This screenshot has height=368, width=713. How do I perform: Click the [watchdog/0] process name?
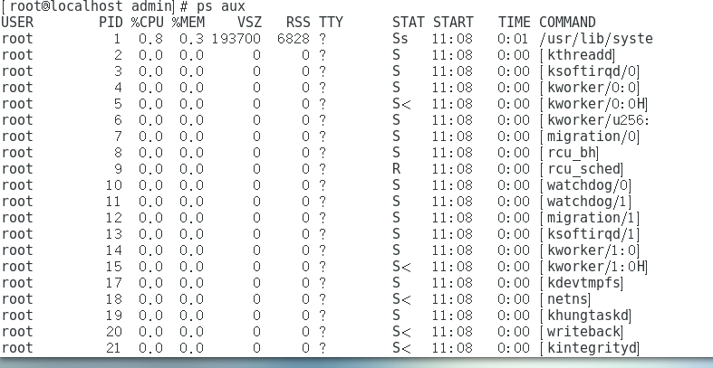[x=585, y=185]
